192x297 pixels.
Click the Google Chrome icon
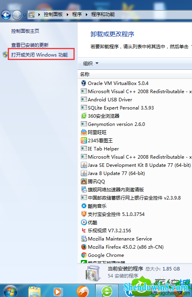[84, 255]
